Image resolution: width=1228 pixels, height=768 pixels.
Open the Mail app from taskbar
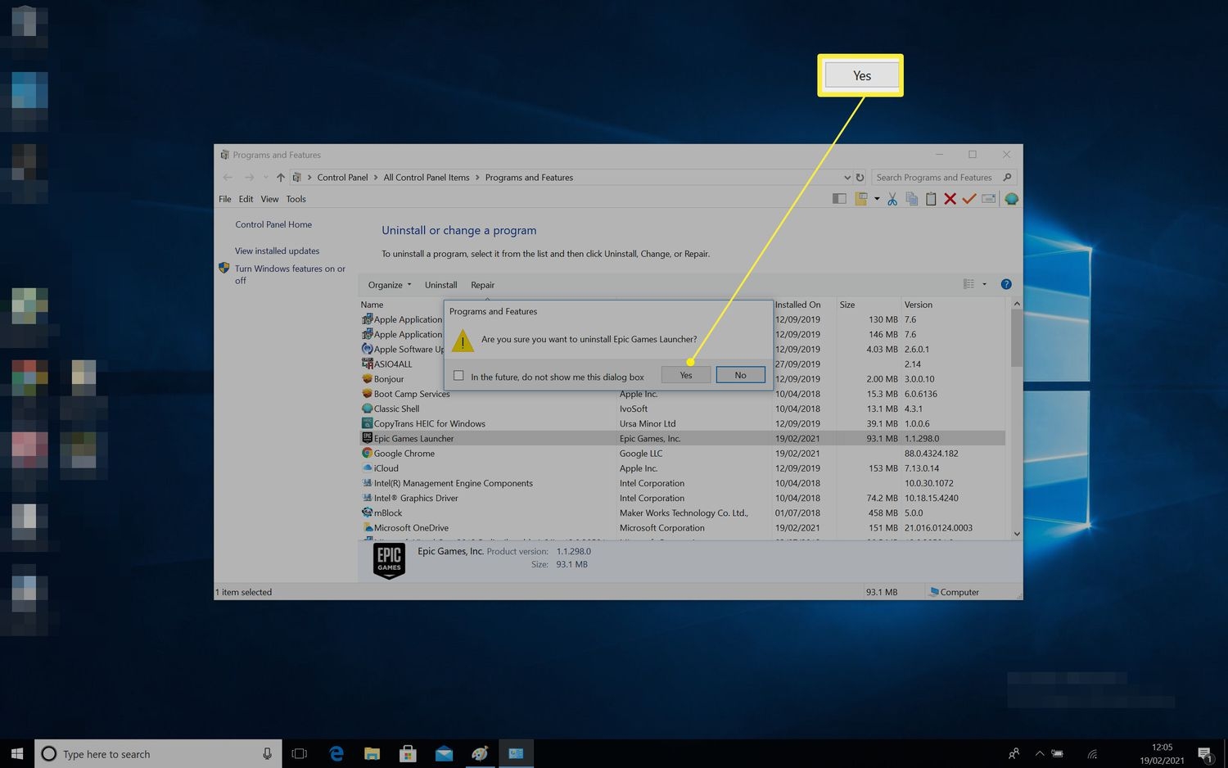pos(444,753)
